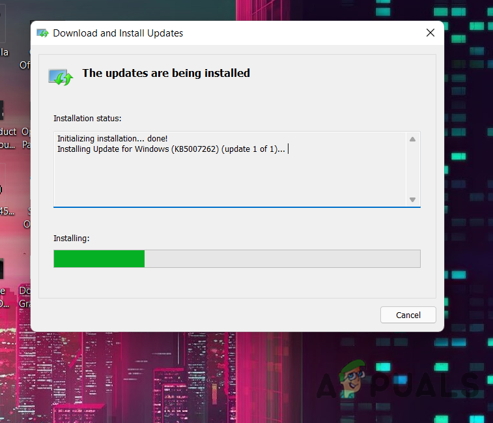Screen dimensions: 493x423
Task: Click the large update icon beside the heading
Action: click(61, 77)
